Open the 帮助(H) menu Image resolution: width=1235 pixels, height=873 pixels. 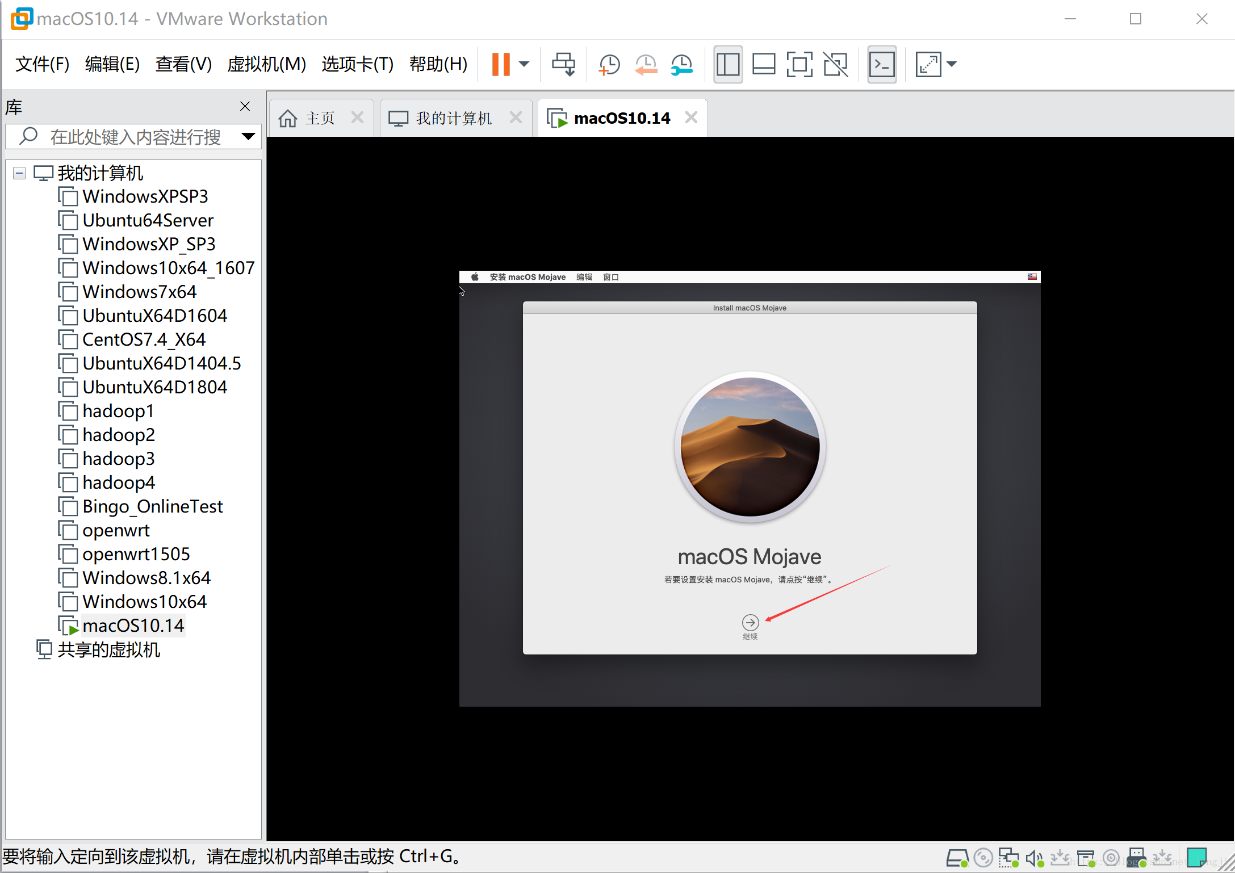click(438, 64)
